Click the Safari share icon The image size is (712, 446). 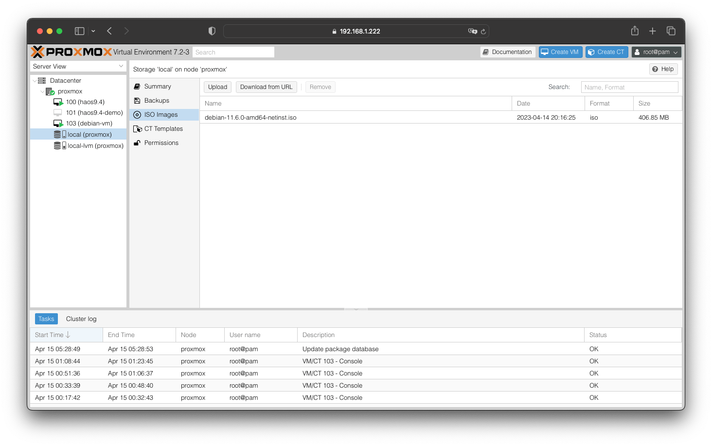pos(635,31)
